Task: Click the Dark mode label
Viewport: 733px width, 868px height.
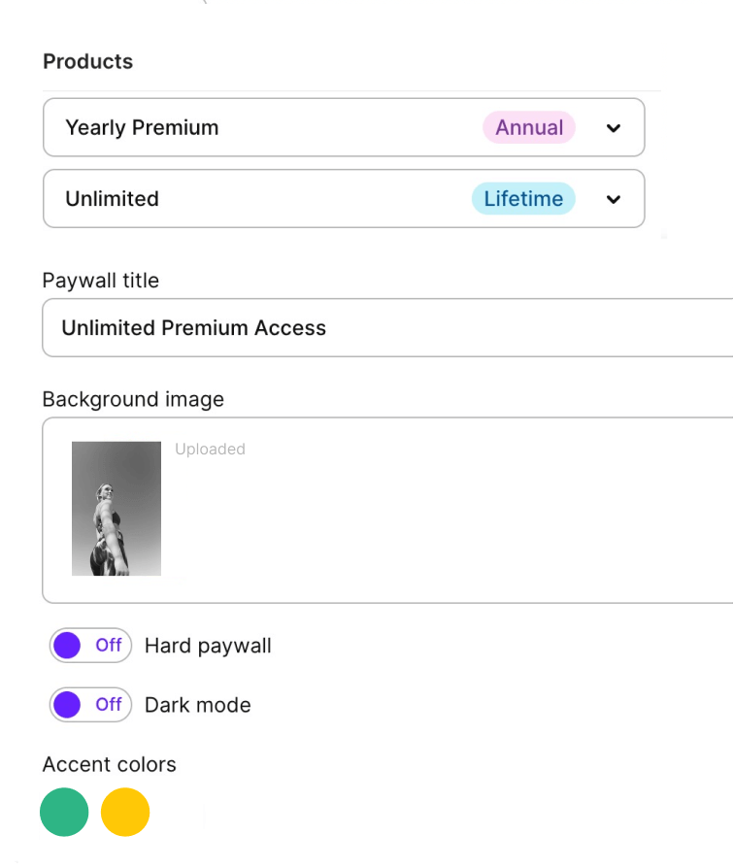Action: [x=198, y=705]
